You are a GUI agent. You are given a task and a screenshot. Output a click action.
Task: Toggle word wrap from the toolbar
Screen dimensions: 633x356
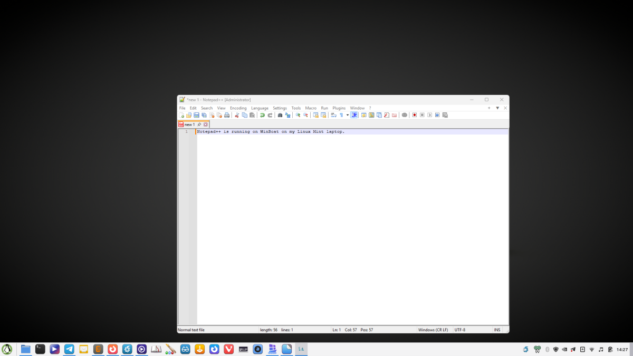(x=333, y=114)
